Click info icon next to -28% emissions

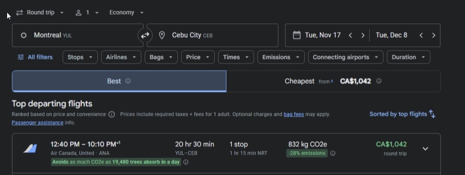pos(333,153)
